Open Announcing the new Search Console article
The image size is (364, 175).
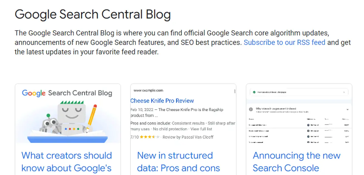tap(297, 162)
